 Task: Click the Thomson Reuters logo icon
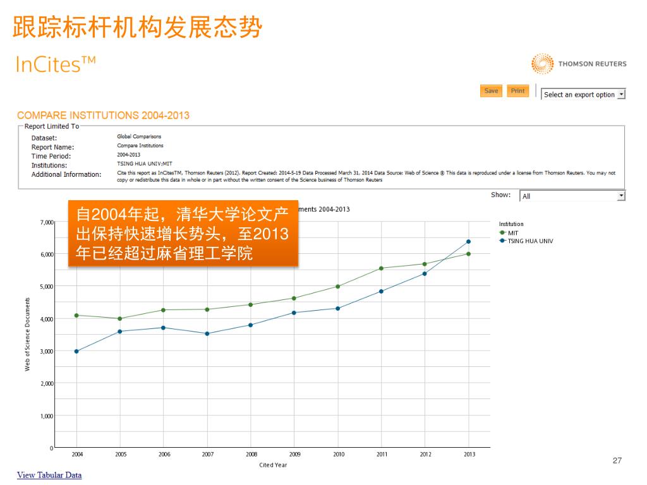pyautogui.click(x=542, y=64)
